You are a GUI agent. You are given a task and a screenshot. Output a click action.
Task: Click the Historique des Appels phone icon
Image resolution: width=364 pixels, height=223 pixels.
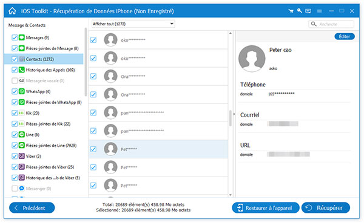[x=22, y=70]
